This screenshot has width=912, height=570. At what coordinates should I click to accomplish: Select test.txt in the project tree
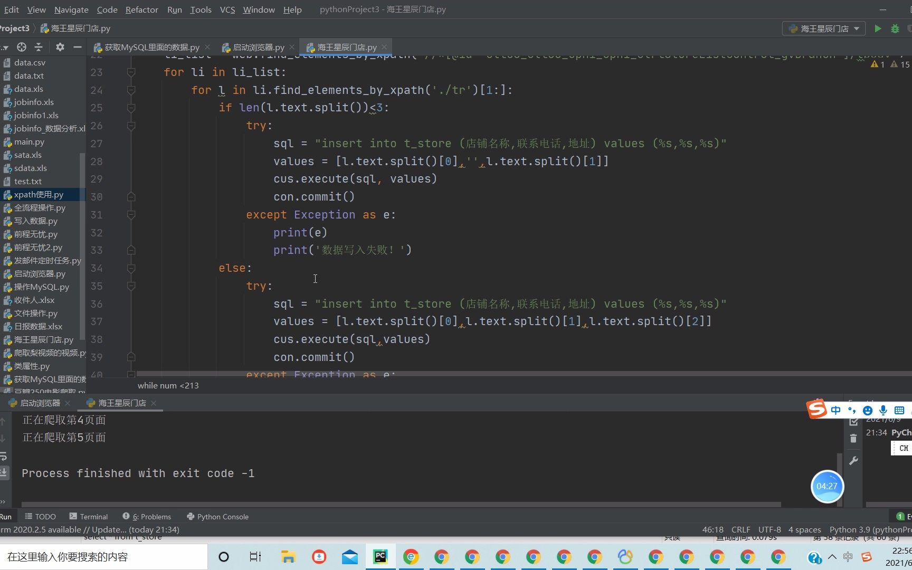(x=27, y=181)
